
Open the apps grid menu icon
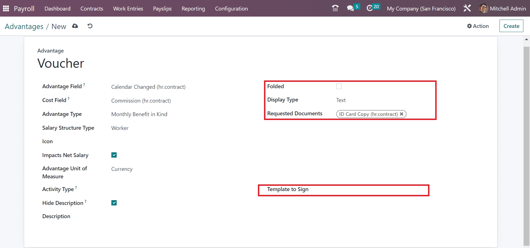(6, 9)
